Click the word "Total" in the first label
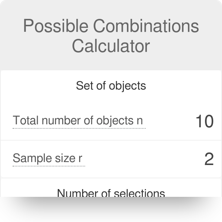The image size is (222, 222). click(x=26, y=121)
